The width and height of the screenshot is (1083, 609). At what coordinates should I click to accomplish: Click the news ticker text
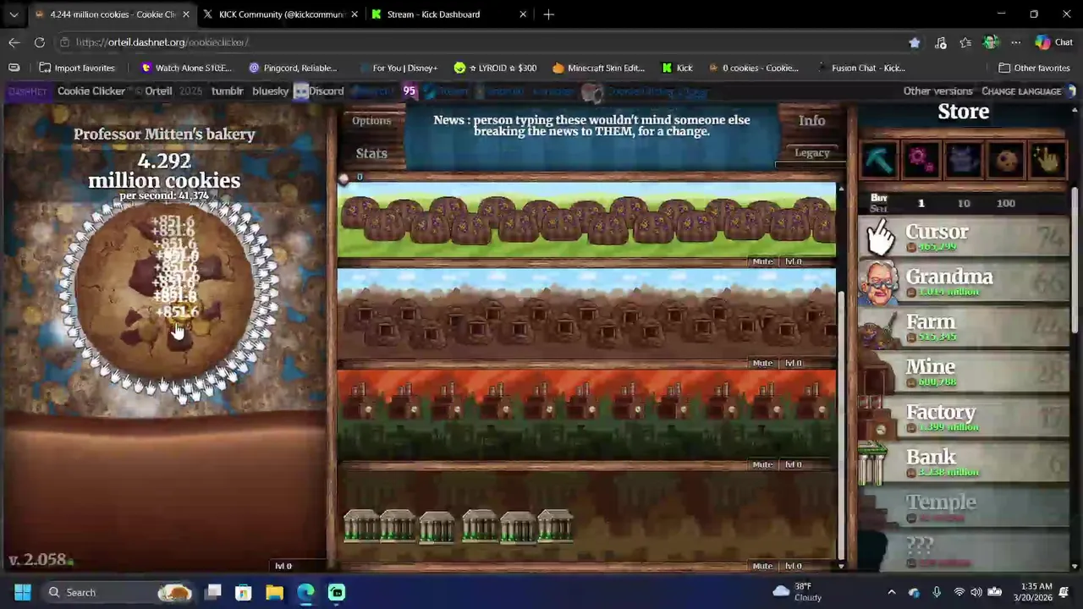[591, 125]
